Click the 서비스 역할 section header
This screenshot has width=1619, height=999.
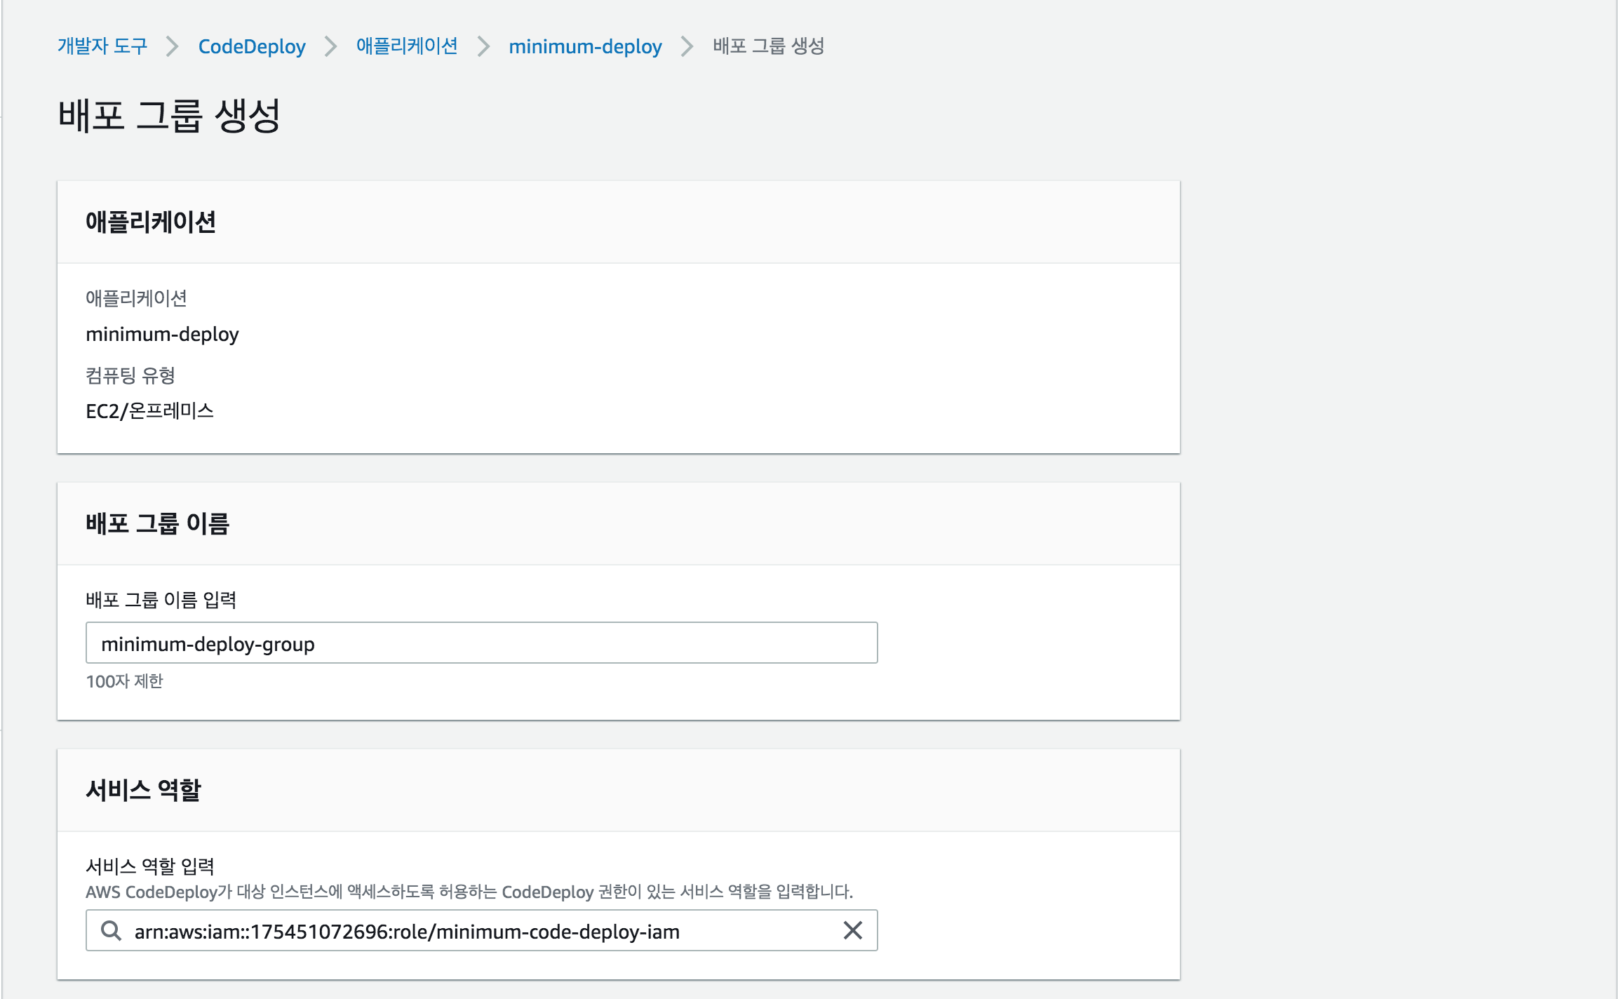point(143,791)
